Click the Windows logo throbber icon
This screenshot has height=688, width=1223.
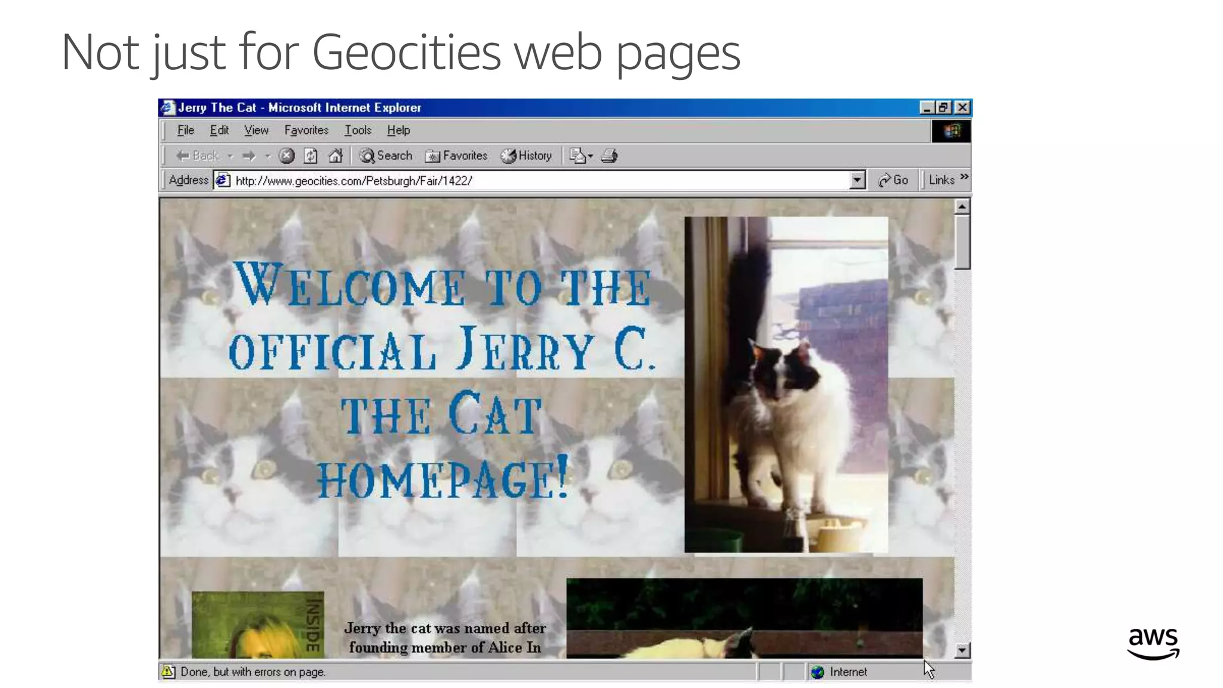951,131
